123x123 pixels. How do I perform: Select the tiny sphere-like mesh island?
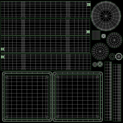[x=95, y=64]
